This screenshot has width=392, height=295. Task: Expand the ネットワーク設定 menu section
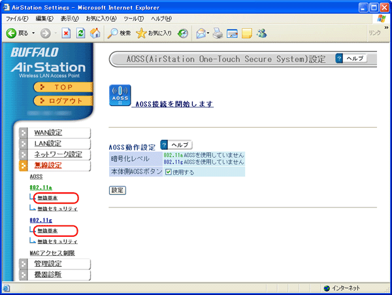[x=55, y=154]
